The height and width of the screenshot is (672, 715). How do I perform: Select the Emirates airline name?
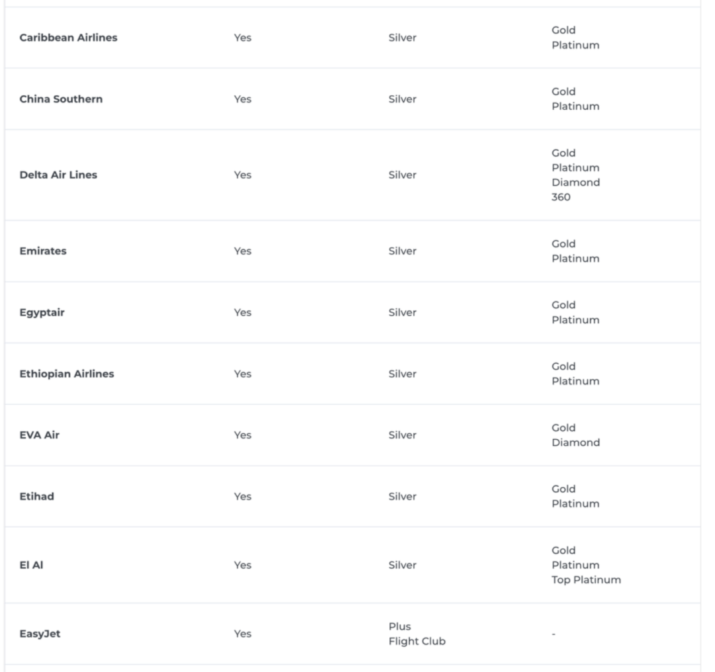pos(43,251)
